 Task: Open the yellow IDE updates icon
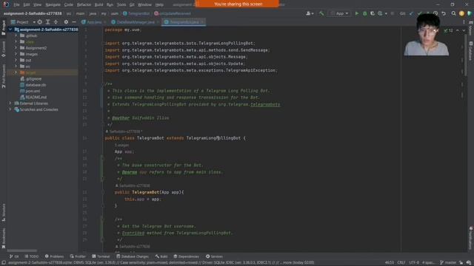tap(461, 13)
